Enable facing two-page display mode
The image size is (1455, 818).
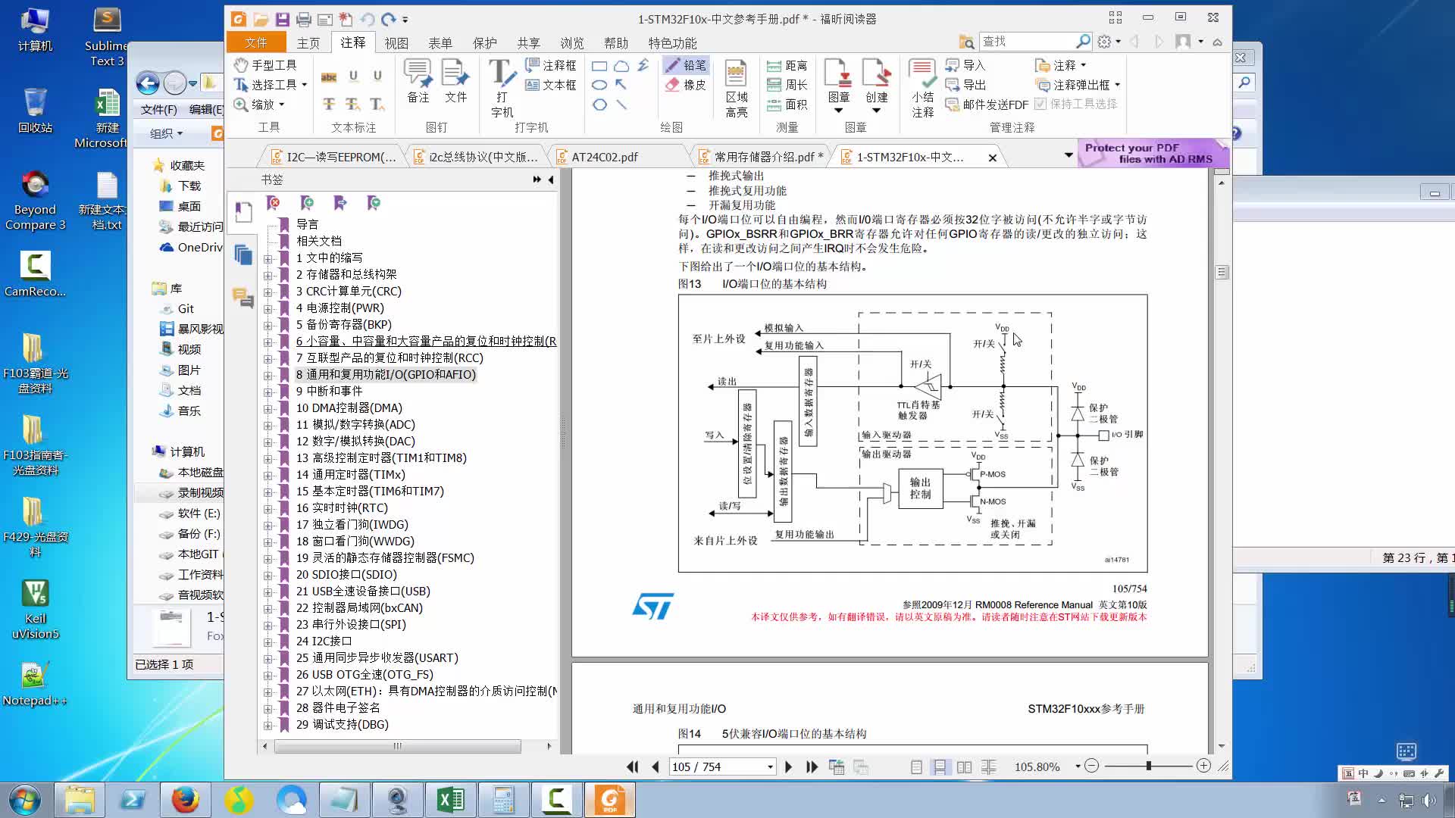pyautogui.click(x=964, y=767)
